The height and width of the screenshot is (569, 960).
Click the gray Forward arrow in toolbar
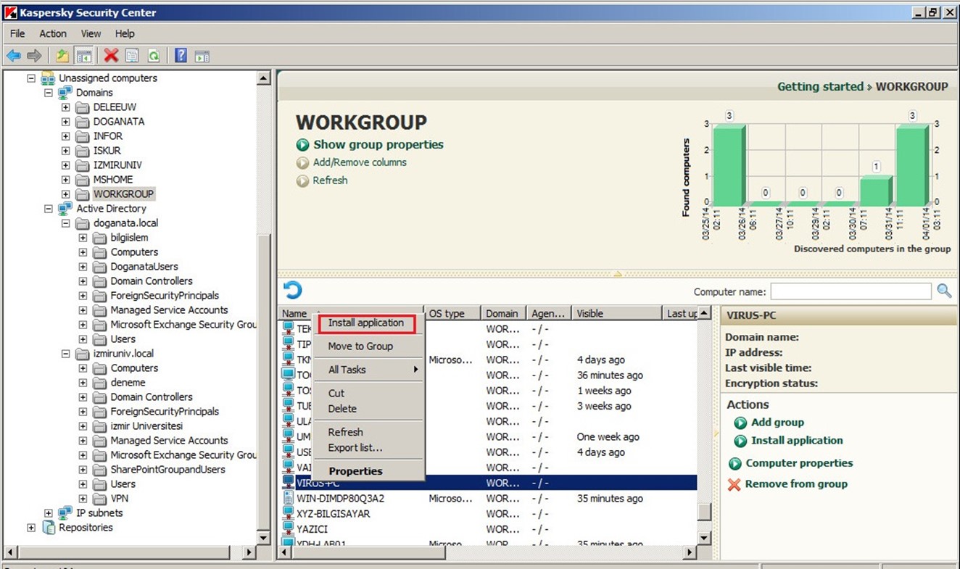pyautogui.click(x=34, y=56)
